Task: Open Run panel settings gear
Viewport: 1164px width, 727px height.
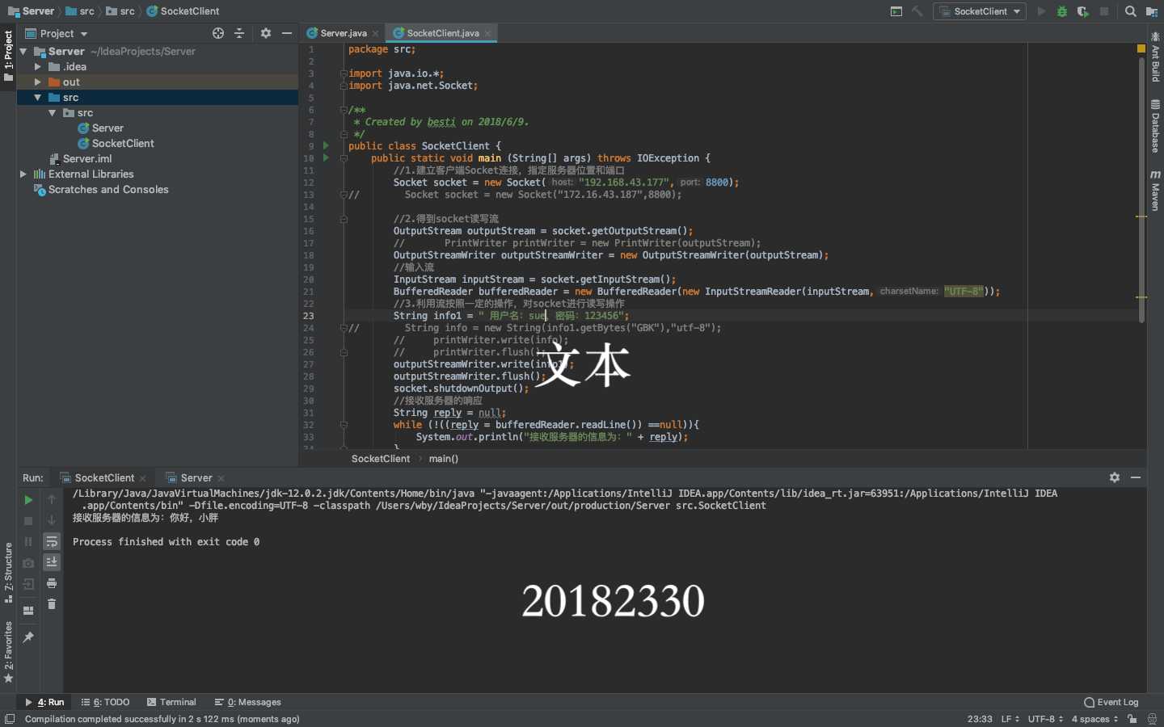Action: [1115, 477]
